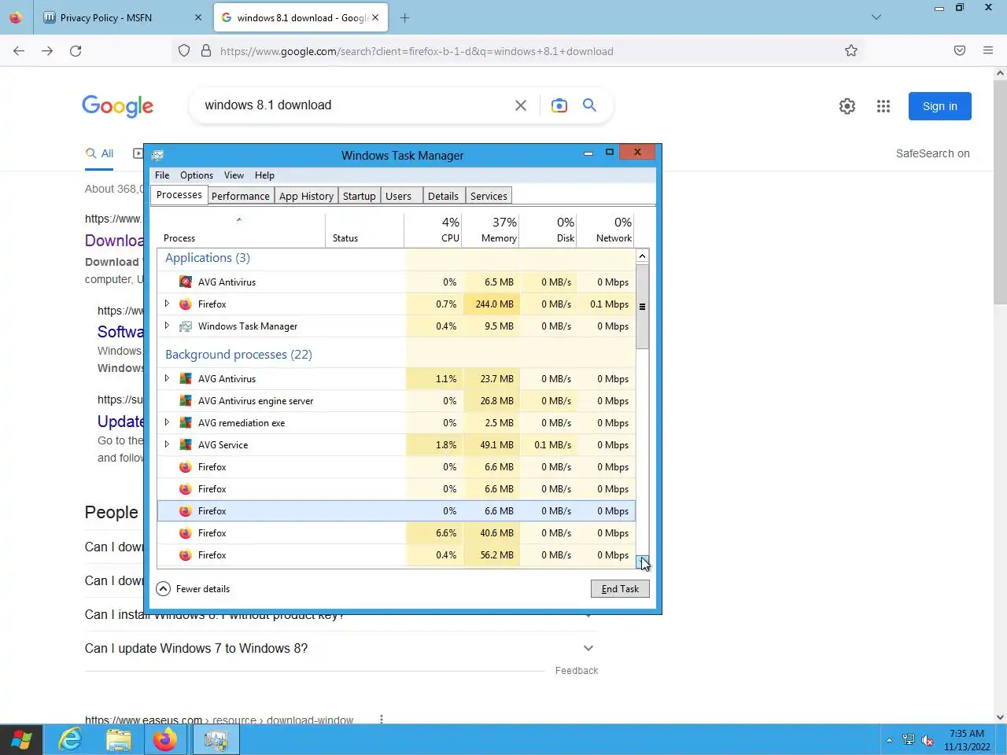Screen dimensions: 1007x755
Task: Select the Firefox row using 40.6 MB memory
Action: (x=397, y=532)
